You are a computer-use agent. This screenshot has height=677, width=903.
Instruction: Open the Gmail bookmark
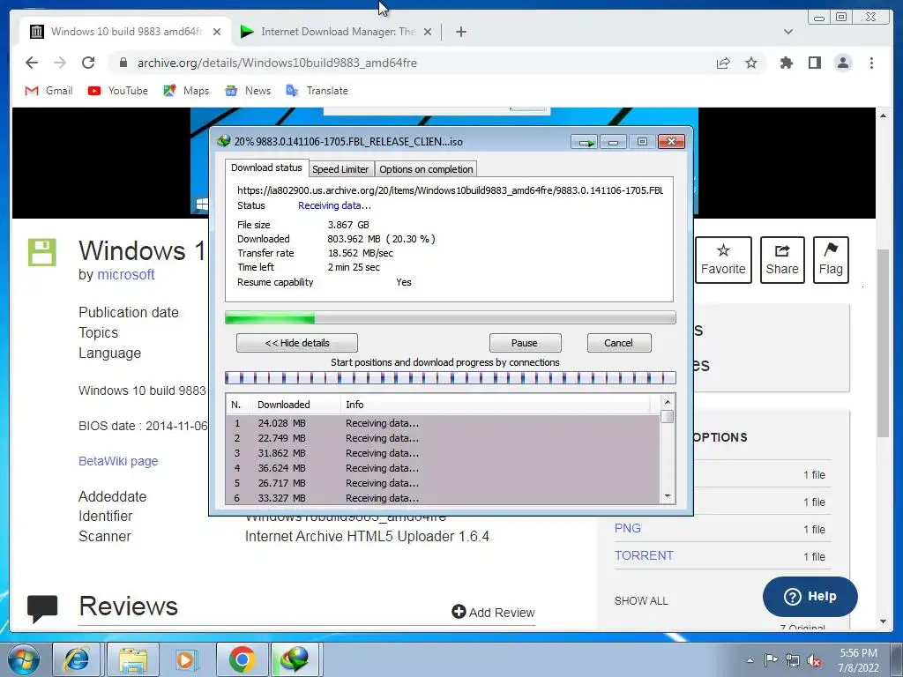(x=49, y=91)
